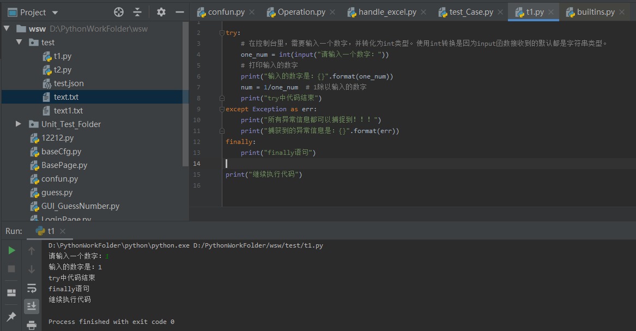Click the finally: keyword line
This screenshot has height=331, width=636.
[240, 142]
